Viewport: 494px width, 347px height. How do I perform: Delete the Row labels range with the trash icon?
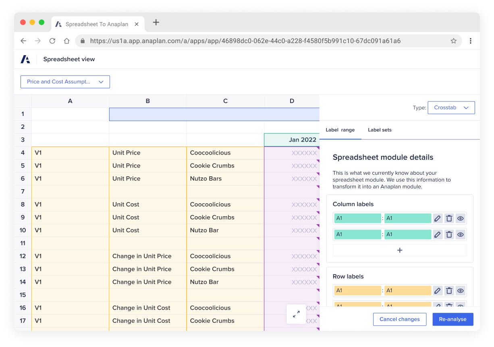[x=449, y=290]
